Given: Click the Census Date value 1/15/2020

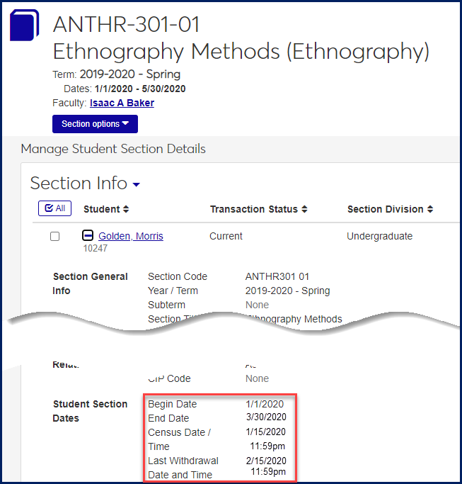Looking at the screenshot, I should [265, 432].
